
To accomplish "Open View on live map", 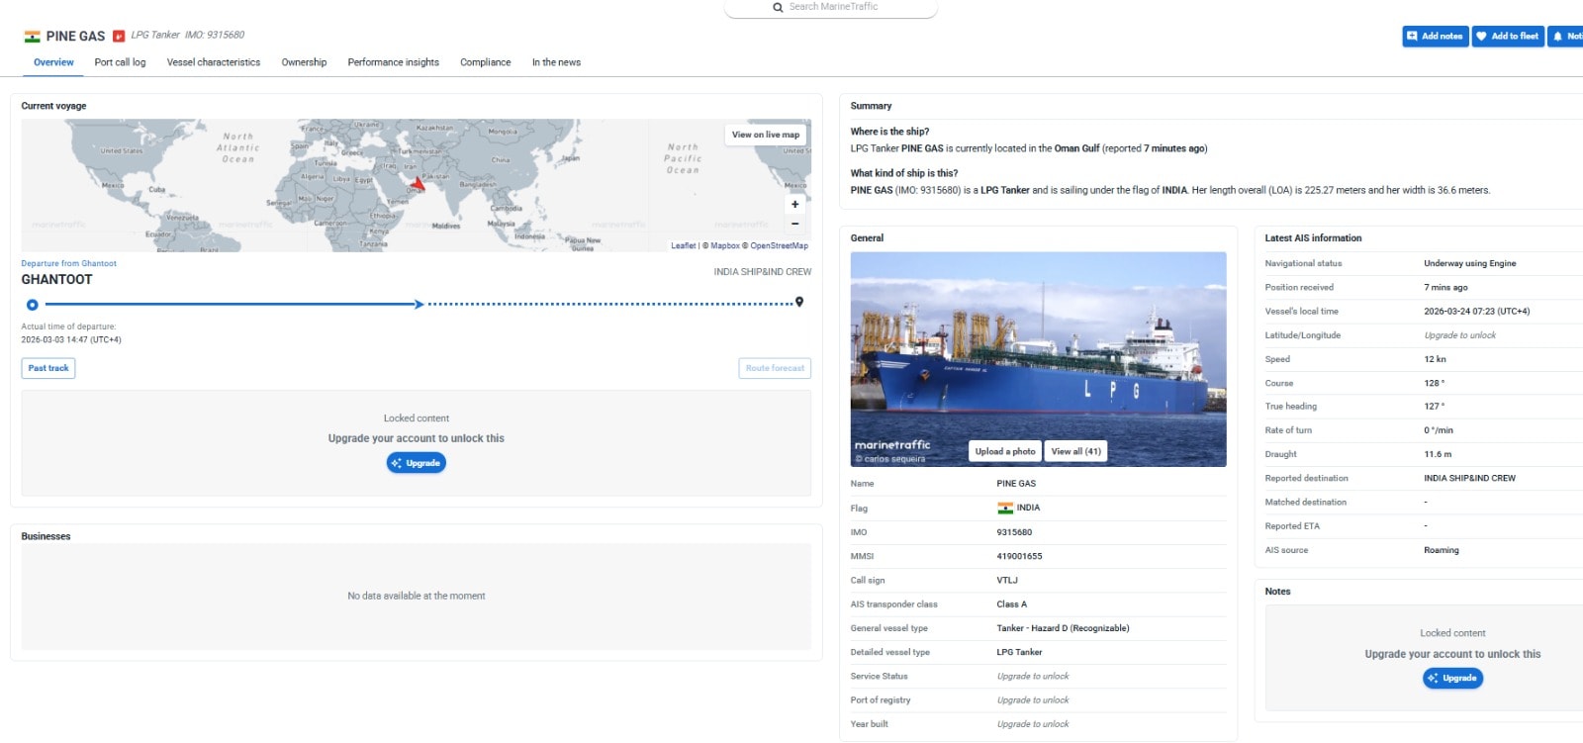I will pos(766,135).
